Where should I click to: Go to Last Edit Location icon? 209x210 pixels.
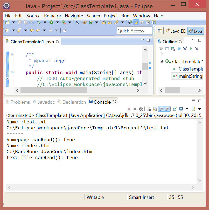point(32,30)
